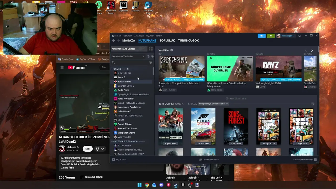Image resolution: width=336 pixels, height=189 pixels.
Task: Switch to grid collections view icon
Action: click(x=151, y=49)
